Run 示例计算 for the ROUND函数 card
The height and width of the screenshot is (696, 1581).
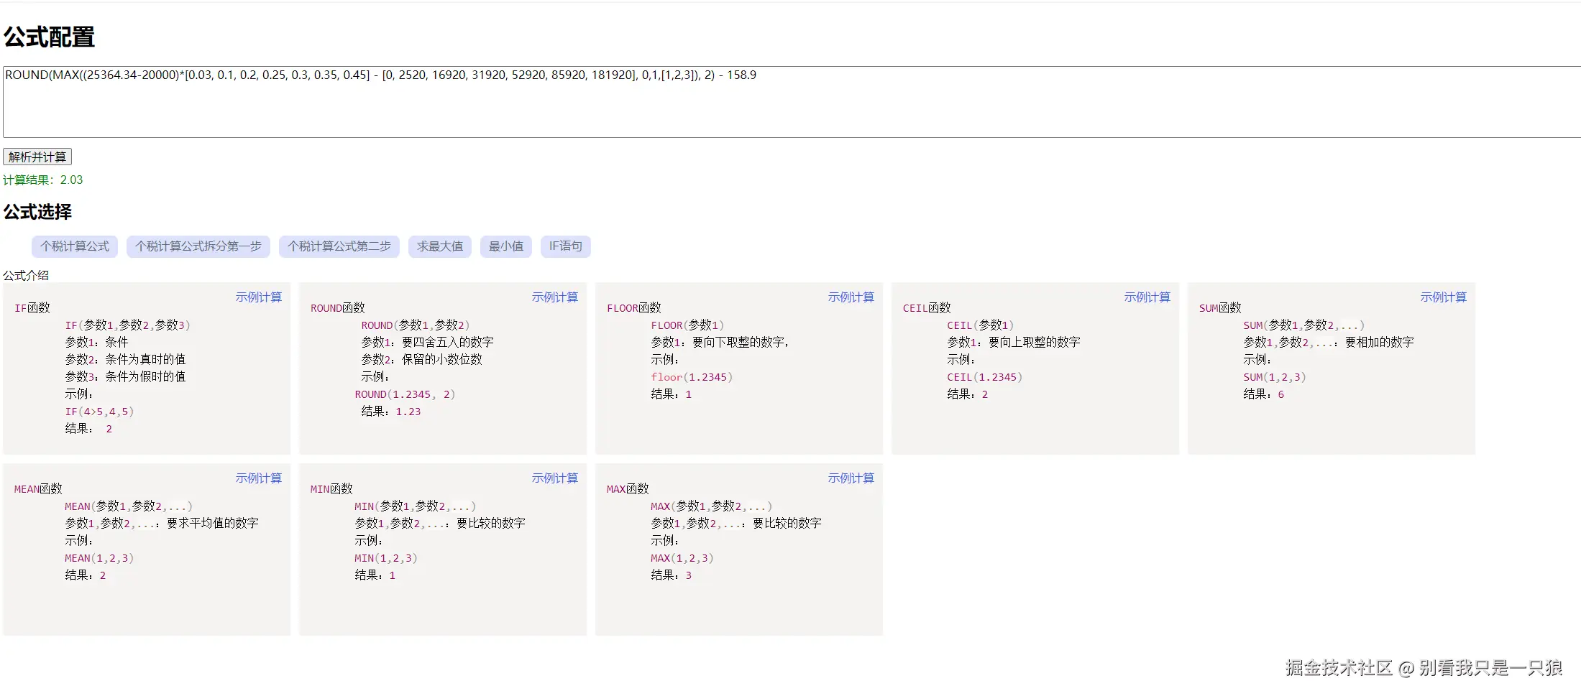click(x=556, y=297)
